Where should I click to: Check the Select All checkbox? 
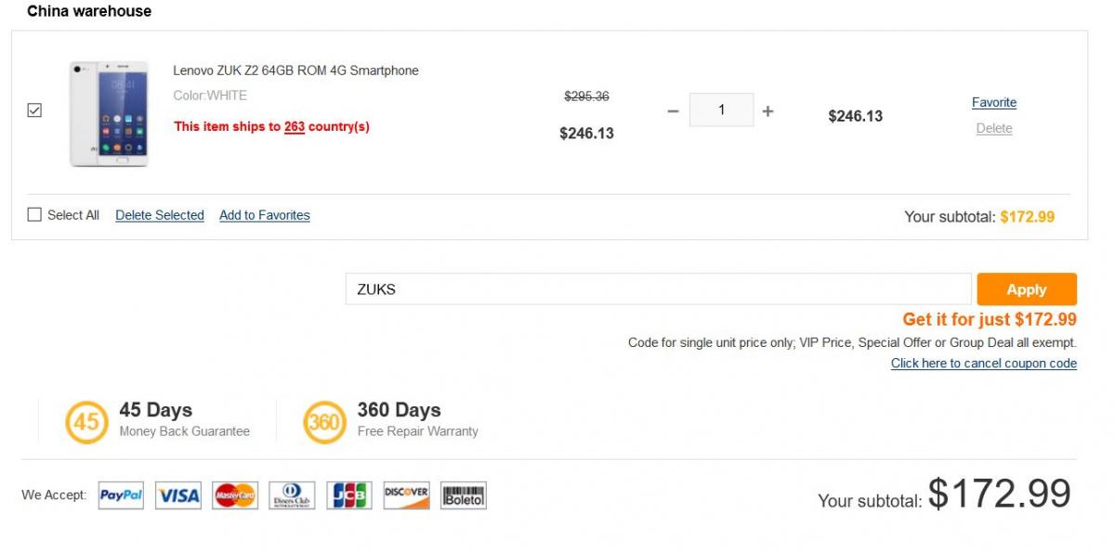pos(34,215)
